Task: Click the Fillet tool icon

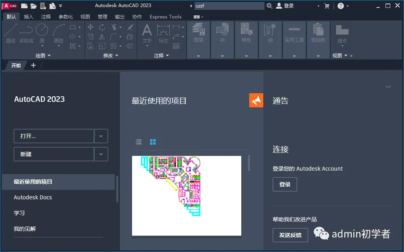Action: pyautogui.click(x=114, y=37)
